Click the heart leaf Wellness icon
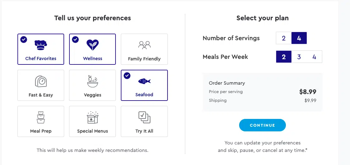Image resolution: width=350 pixels, height=165 pixels. [x=92, y=45]
